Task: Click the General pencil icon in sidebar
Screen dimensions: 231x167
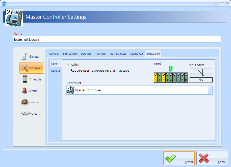Action: coord(24,56)
